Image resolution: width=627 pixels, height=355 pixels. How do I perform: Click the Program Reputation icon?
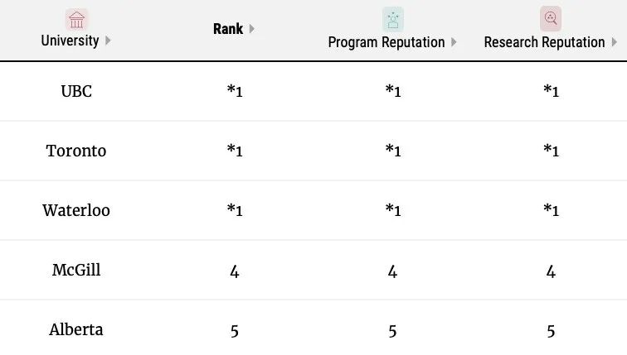[x=392, y=20]
